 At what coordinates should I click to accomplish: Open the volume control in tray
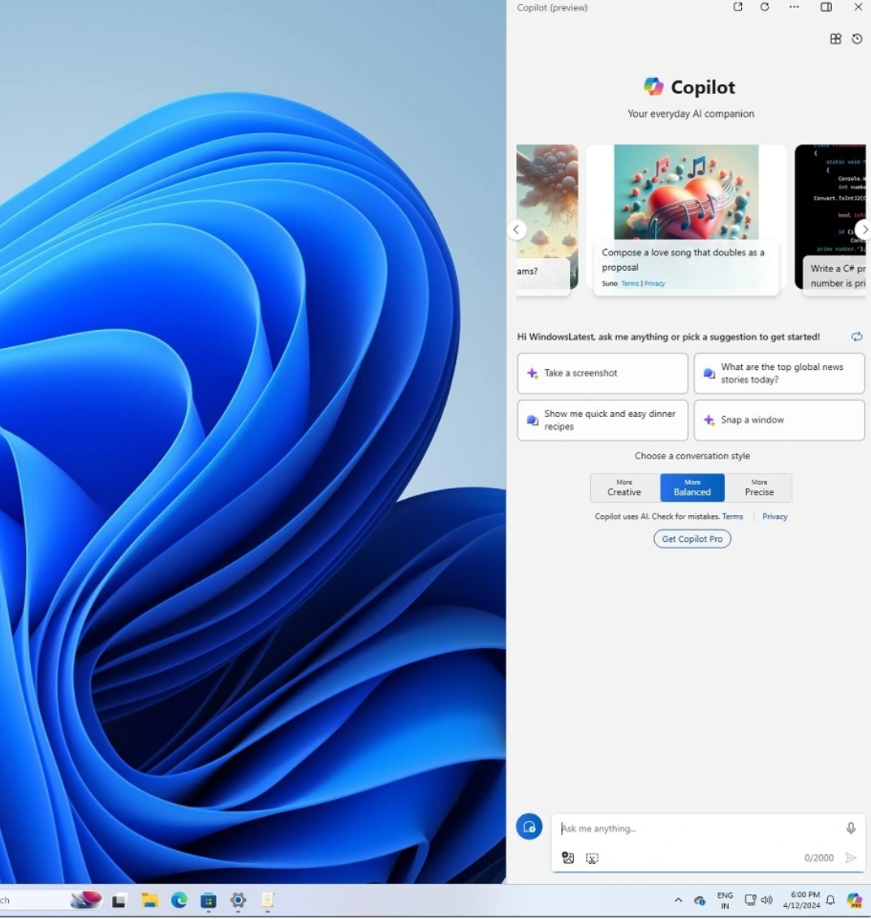pyautogui.click(x=766, y=900)
